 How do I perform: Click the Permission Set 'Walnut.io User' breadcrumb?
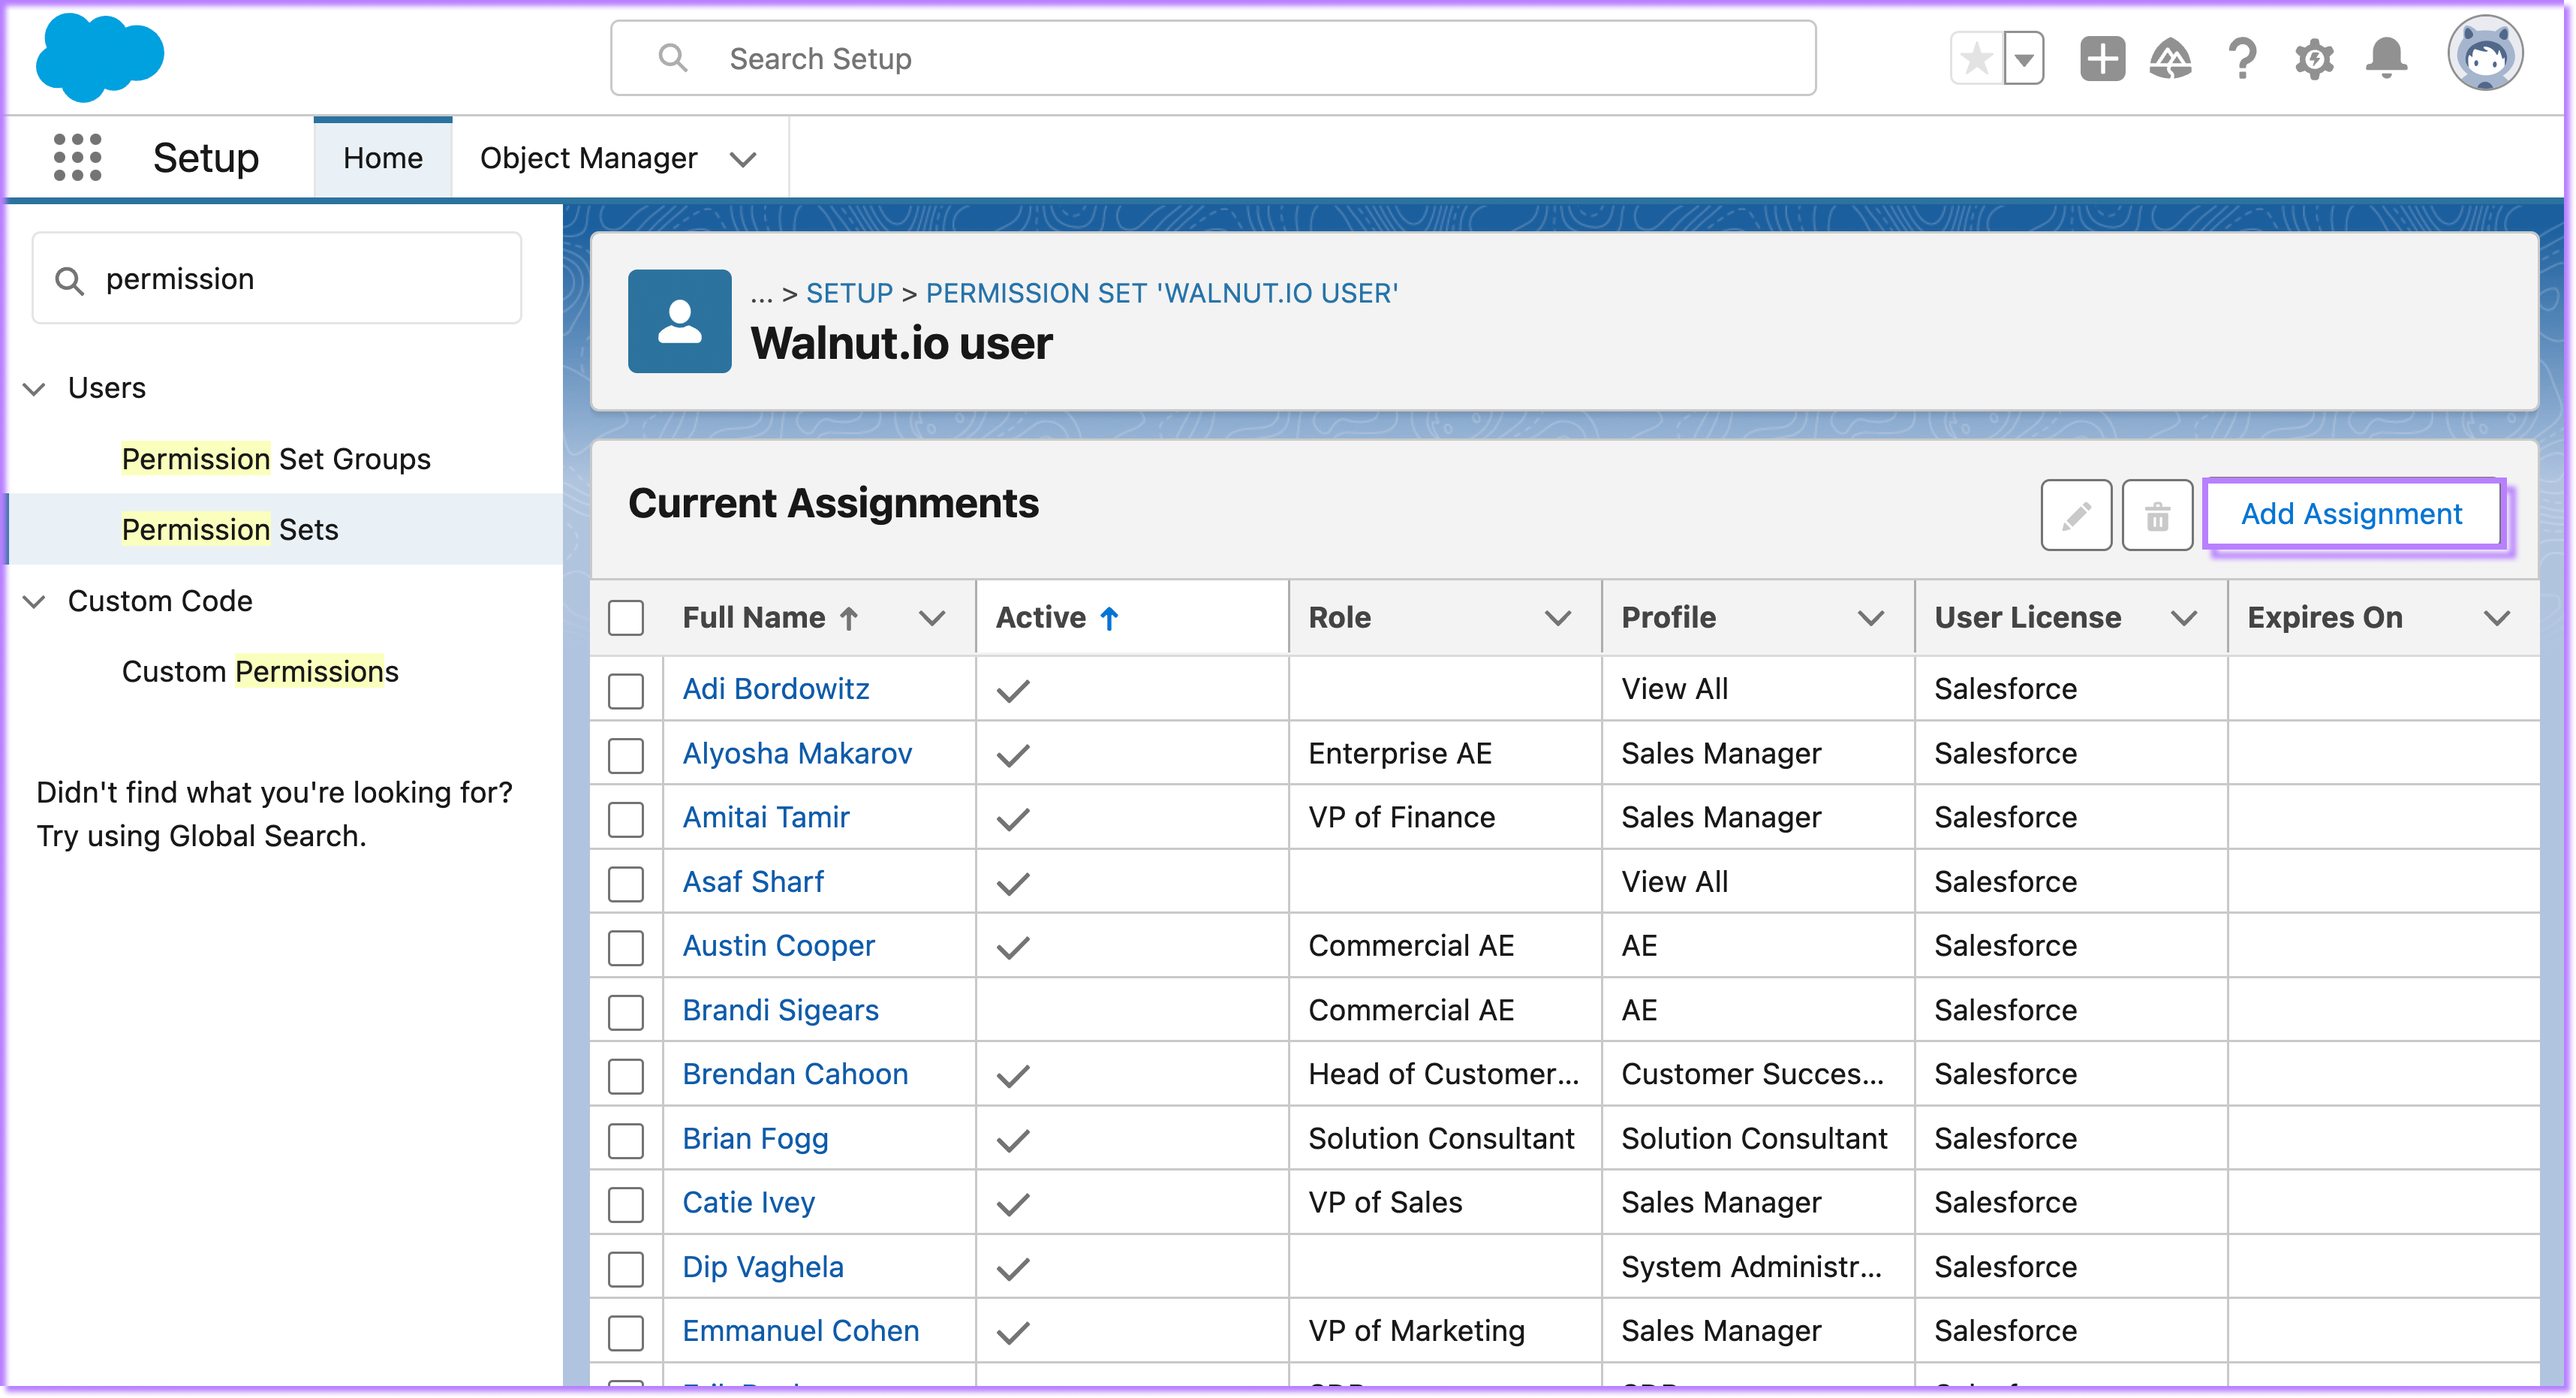pyautogui.click(x=1162, y=293)
